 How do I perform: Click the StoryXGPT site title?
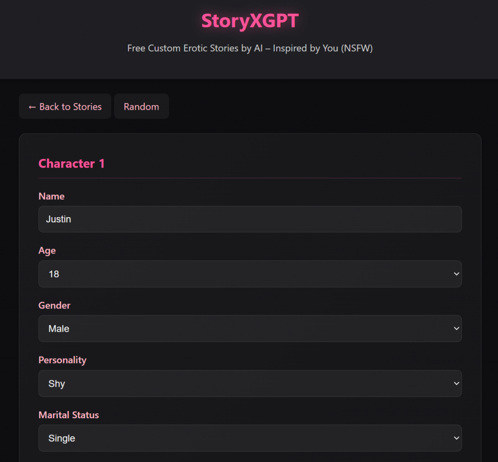pyautogui.click(x=249, y=21)
